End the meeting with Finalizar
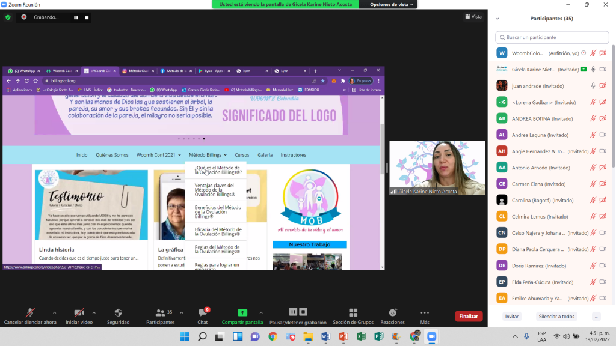Screen dimensions: 616x346 pos(469,316)
